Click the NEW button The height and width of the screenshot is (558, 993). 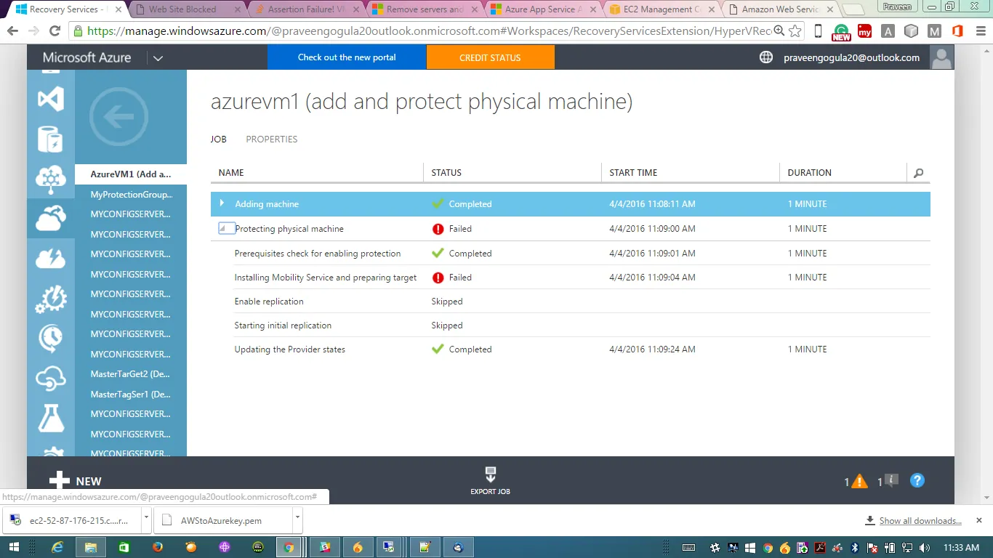pos(76,481)
